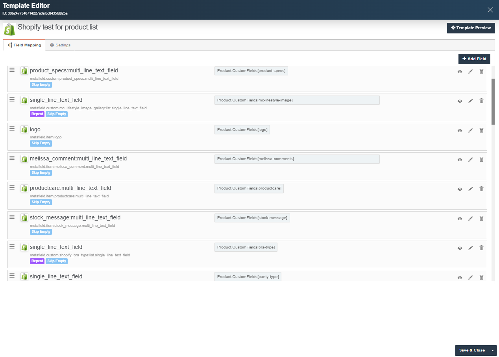Click Repeat badge on mc_lifestyle_image_gallery row
499x357 pixels.
37,114
